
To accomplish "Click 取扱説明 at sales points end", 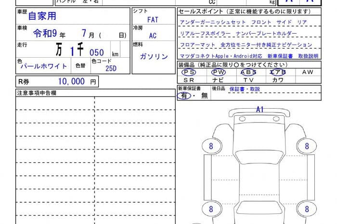I will [x=308, y=56].
